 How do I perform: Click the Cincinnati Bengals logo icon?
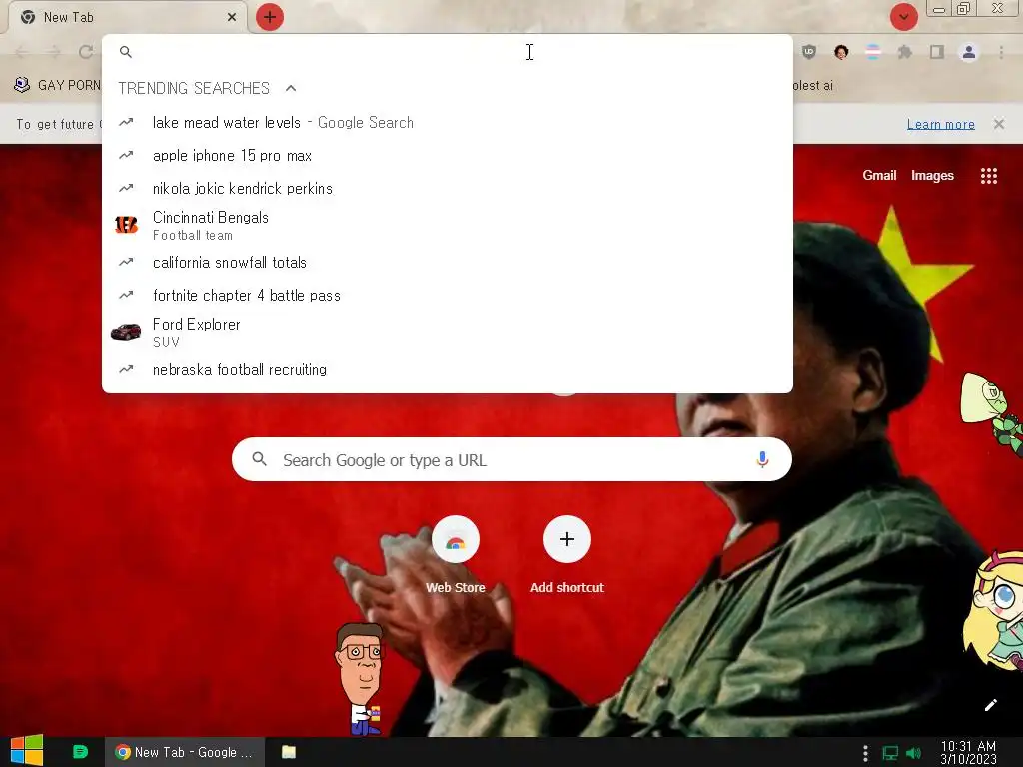pos(126,225)
